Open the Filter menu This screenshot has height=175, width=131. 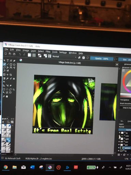point(48,52)
